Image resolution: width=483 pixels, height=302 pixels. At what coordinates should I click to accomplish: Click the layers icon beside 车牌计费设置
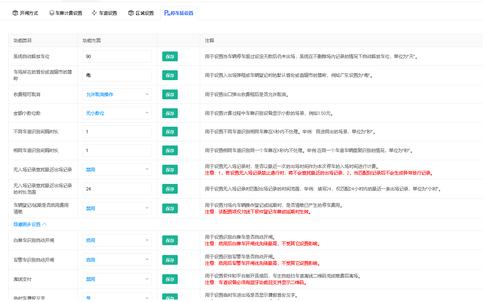pyautogui.click(x=52, y=13)
